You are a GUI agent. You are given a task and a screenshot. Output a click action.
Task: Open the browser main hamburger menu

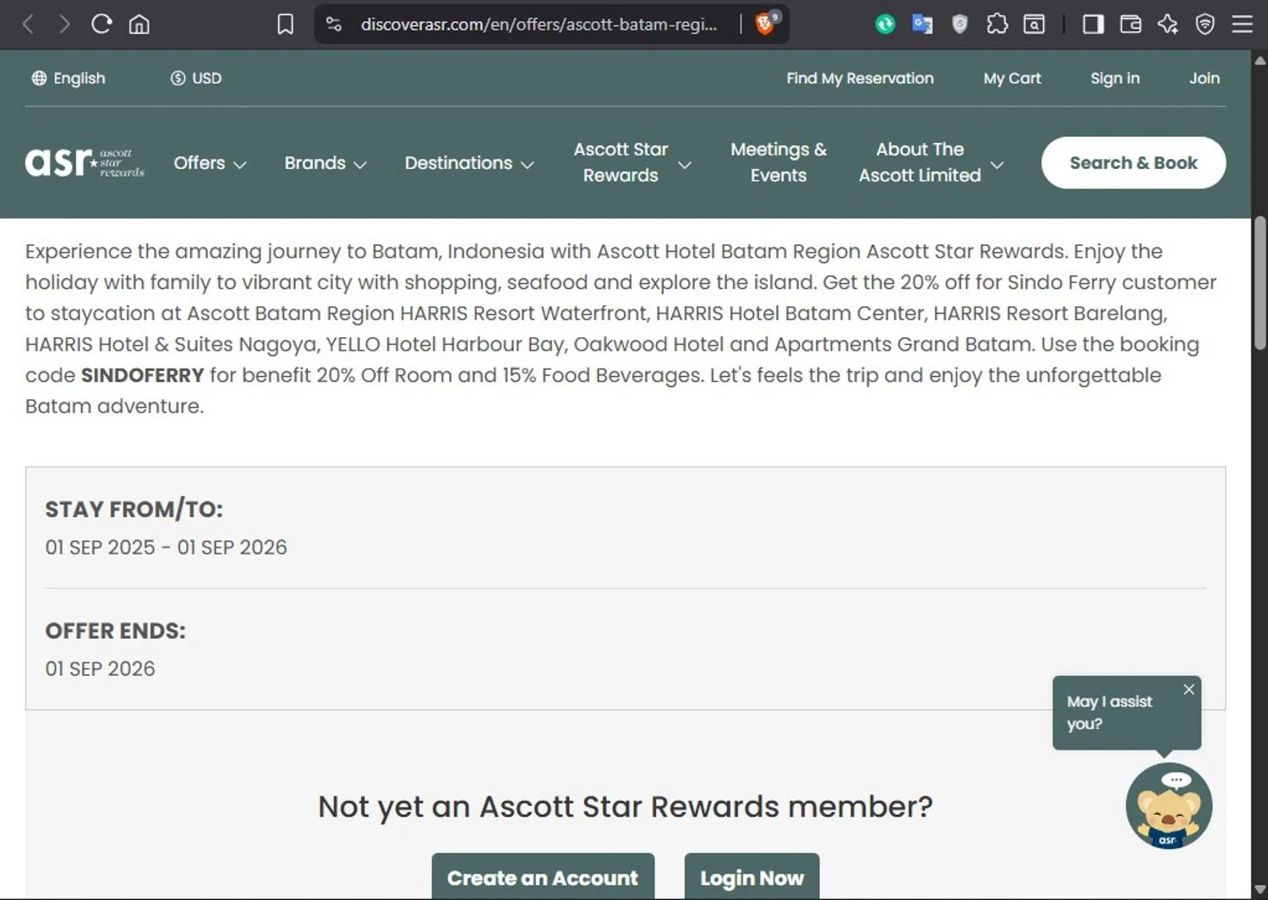1242,25
